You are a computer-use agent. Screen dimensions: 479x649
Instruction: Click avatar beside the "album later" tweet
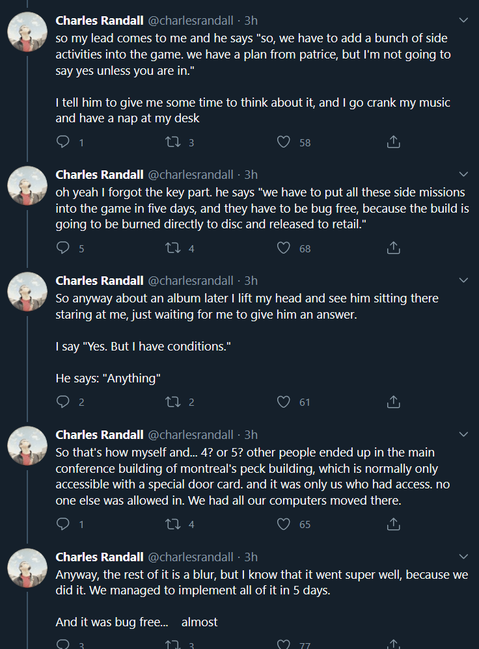tap(27, 292)
